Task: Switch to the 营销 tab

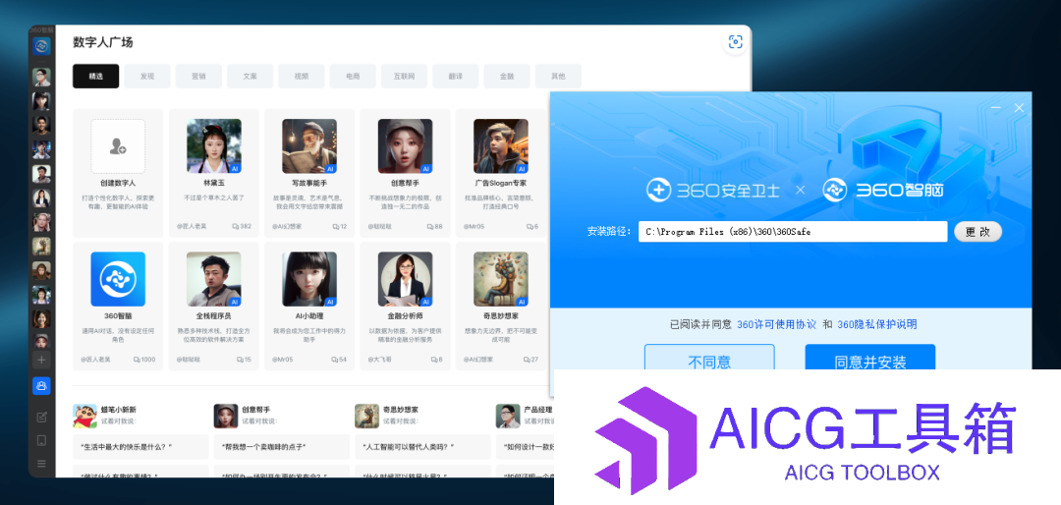Action: pyautogui.click(x=198, y=77)
